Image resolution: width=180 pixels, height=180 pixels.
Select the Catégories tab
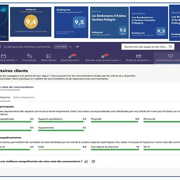pos(5,97)
